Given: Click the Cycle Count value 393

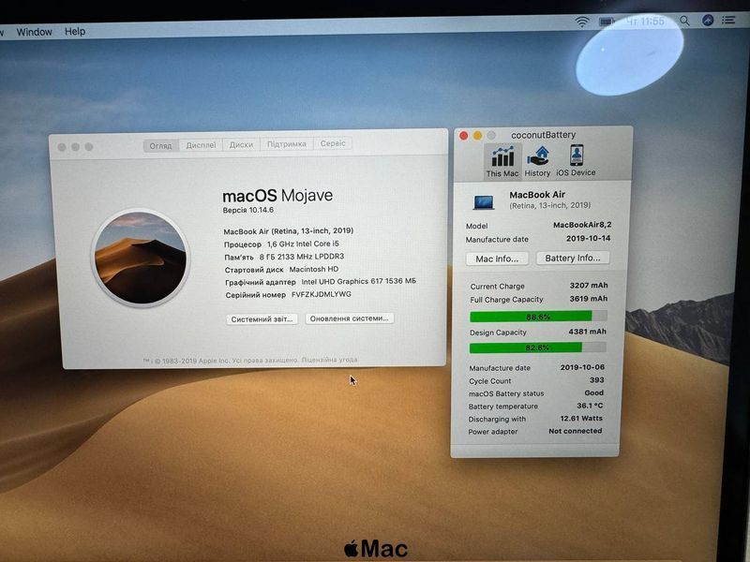Looking at the screenshot, I should [x=597, y=380].
